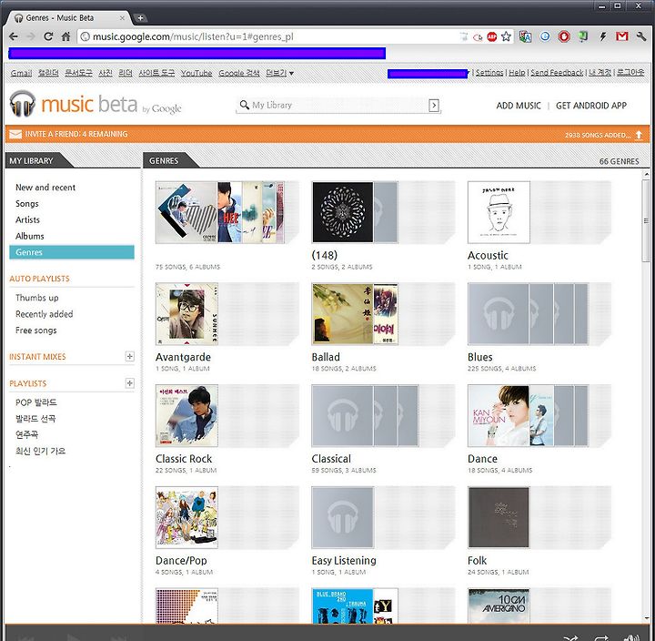This screenshot has height=641, width=655.
Task: Click the 로그아웃 link
Action: click(x=630, y=72)
